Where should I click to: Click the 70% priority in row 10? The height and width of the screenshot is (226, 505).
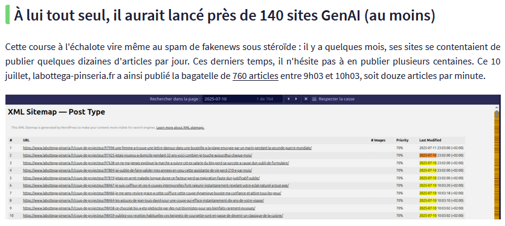pyautogui.click(x=399, y=216)
